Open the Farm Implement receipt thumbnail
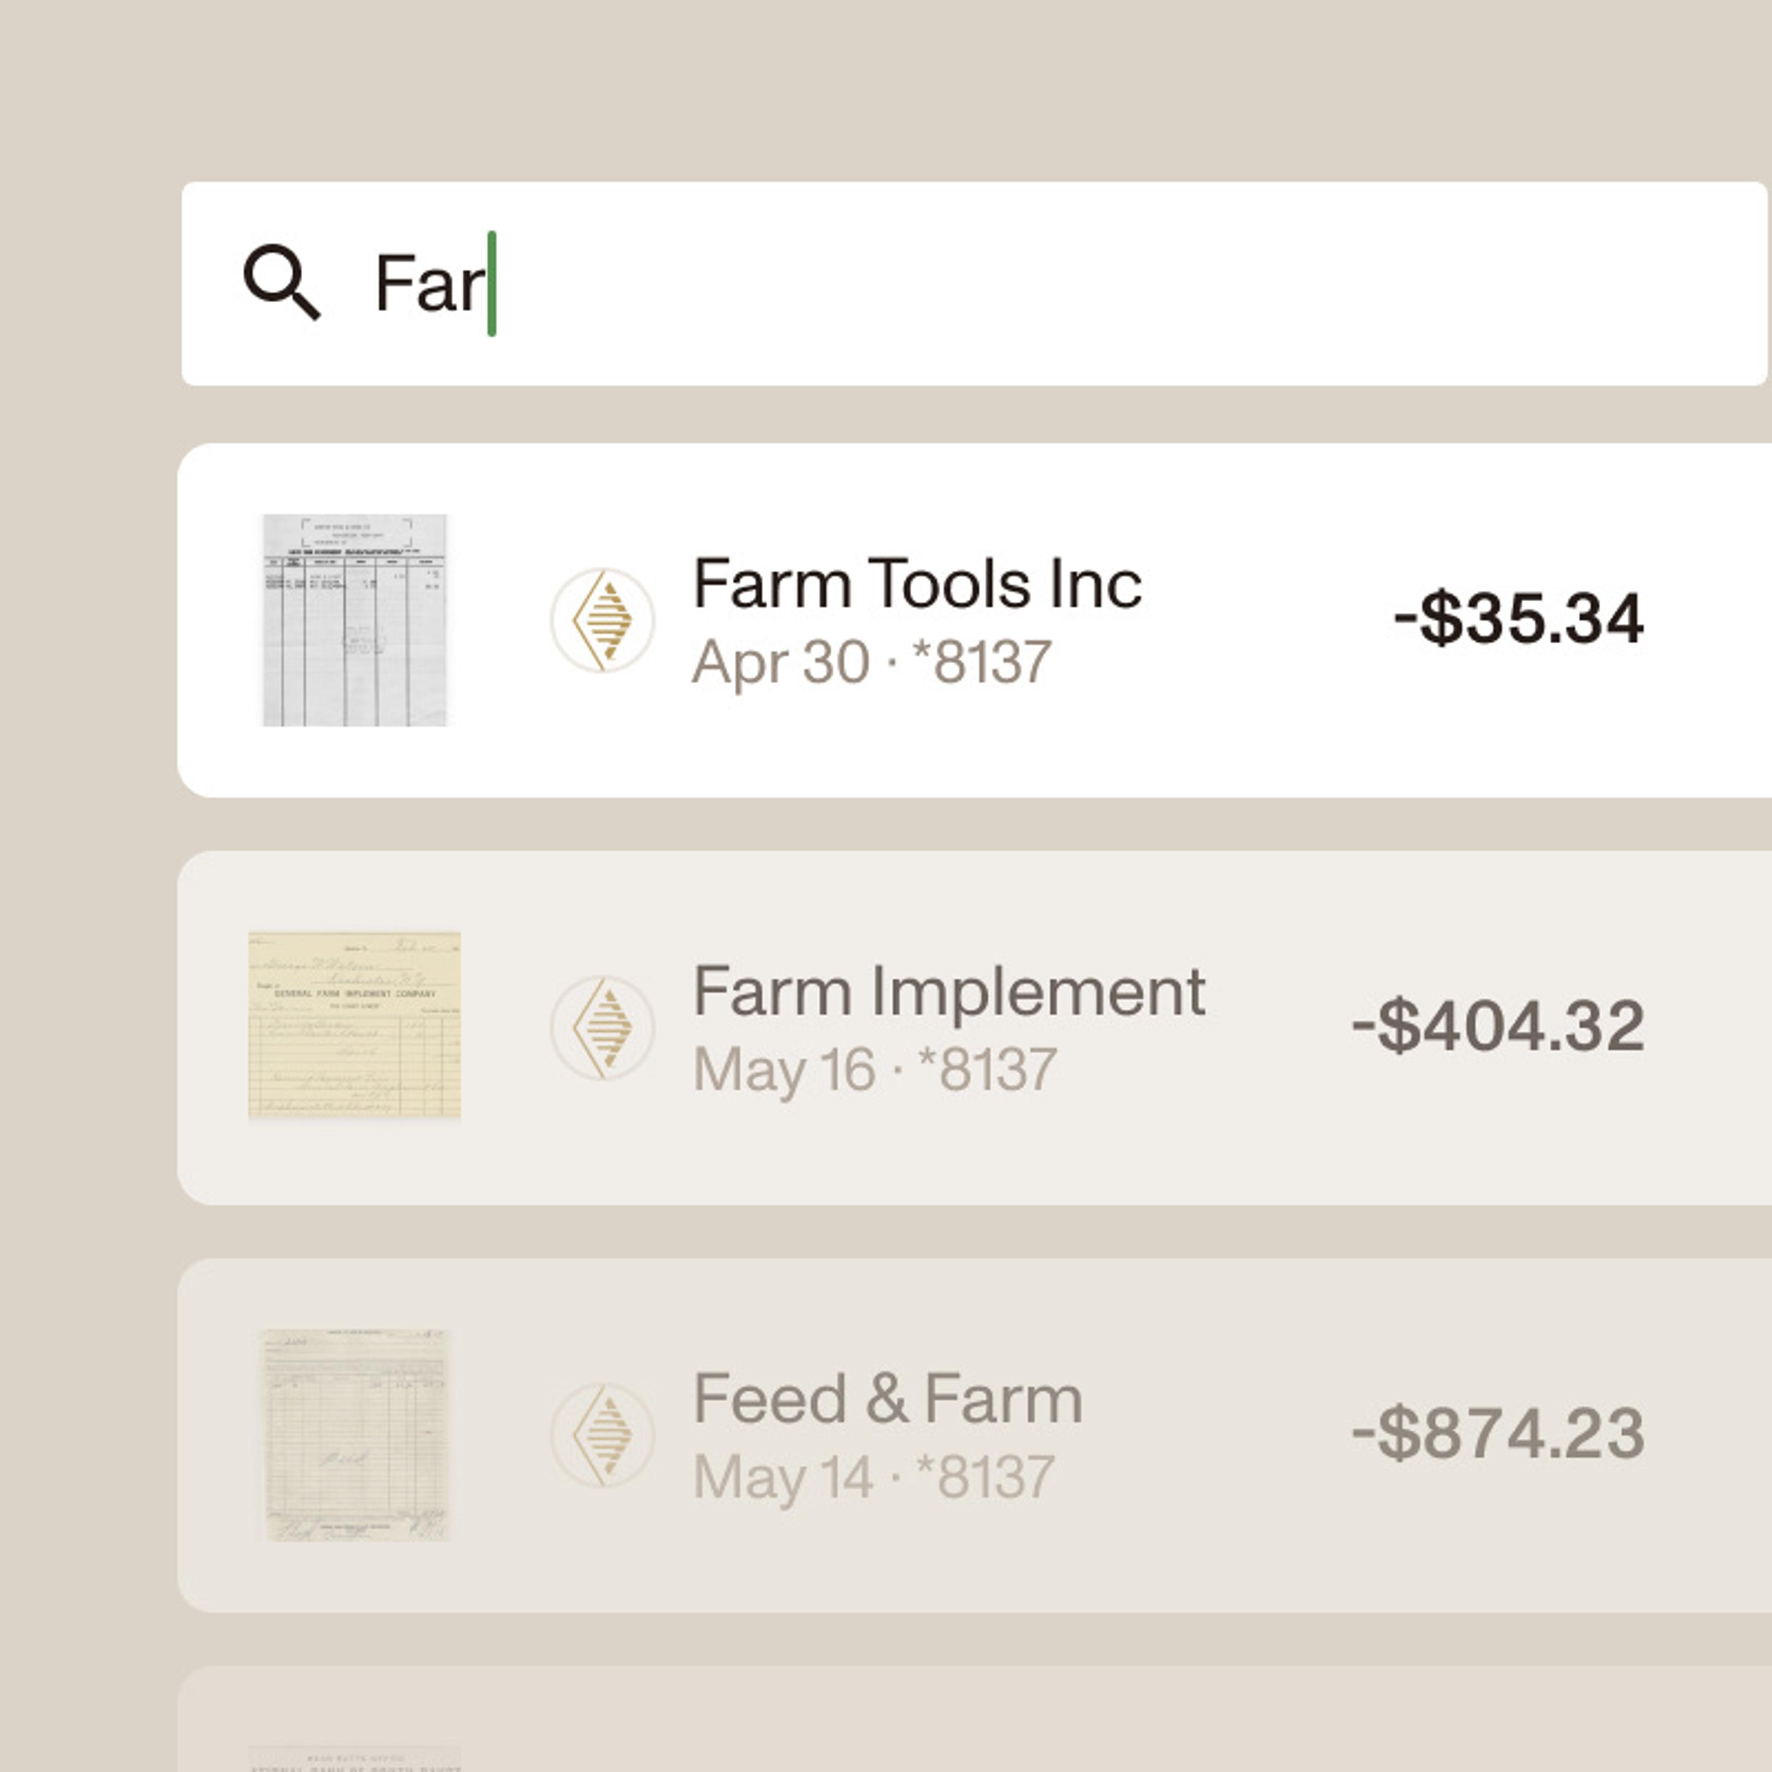The width and height of the screenshot is (1772, 1772). (354, 1025)
